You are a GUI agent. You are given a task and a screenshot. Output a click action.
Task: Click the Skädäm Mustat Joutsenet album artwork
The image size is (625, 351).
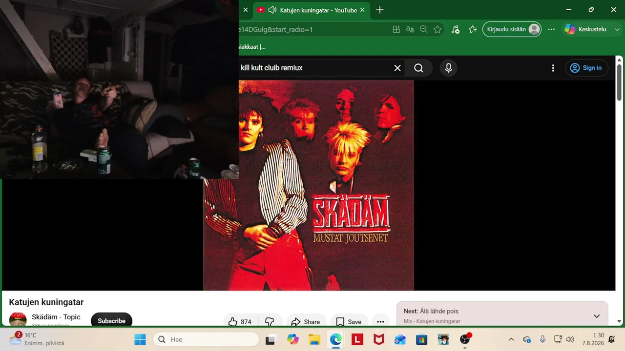(309, 185)
